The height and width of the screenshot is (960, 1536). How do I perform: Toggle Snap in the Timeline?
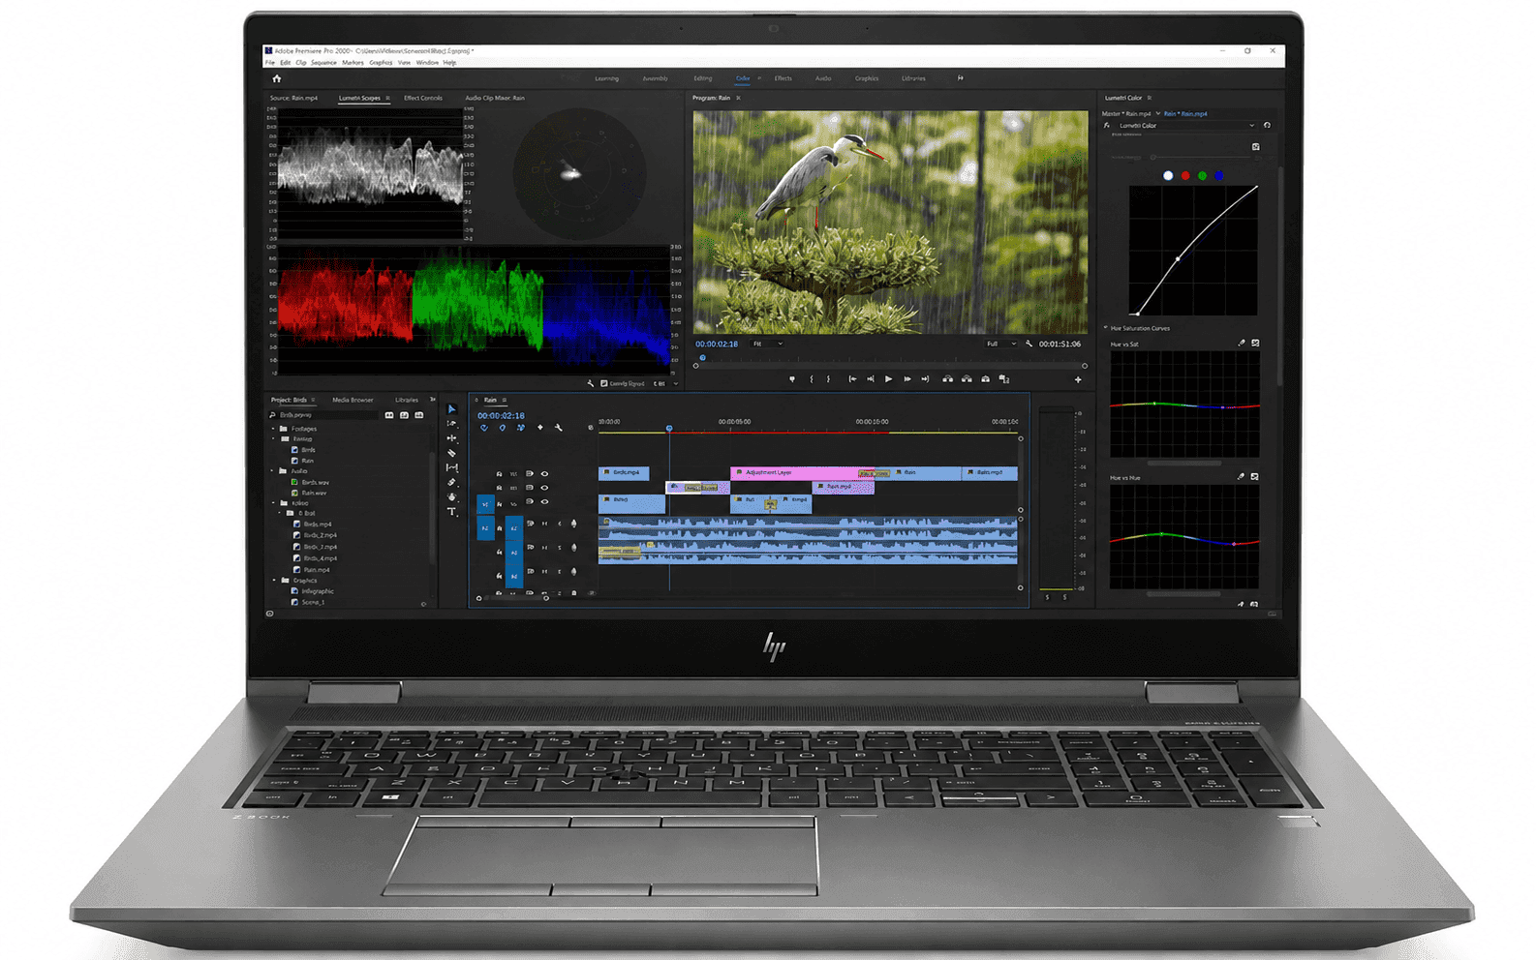[x=503, y=428]
